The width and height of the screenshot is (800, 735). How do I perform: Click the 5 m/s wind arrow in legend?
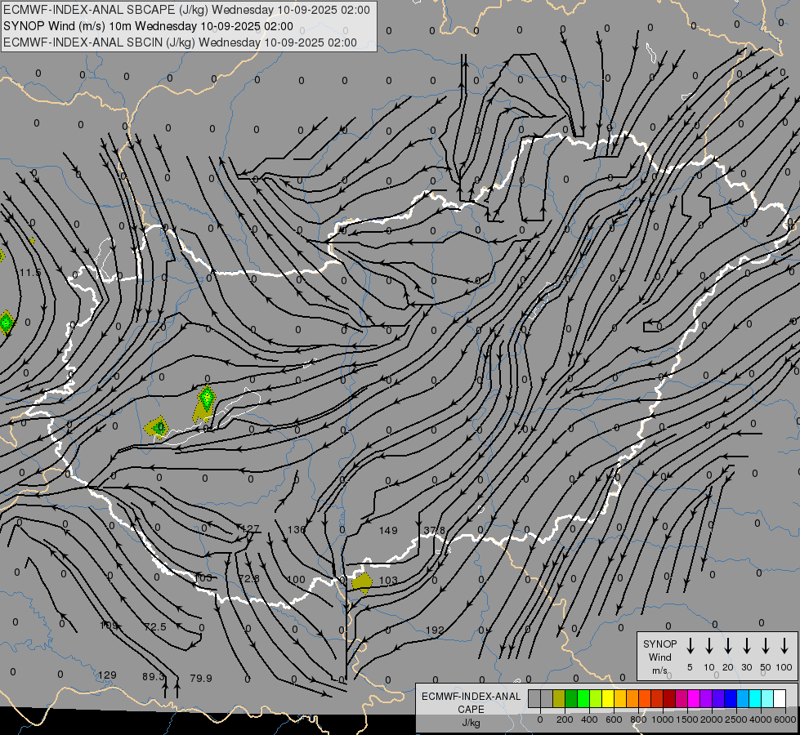(x=690, y=646)
